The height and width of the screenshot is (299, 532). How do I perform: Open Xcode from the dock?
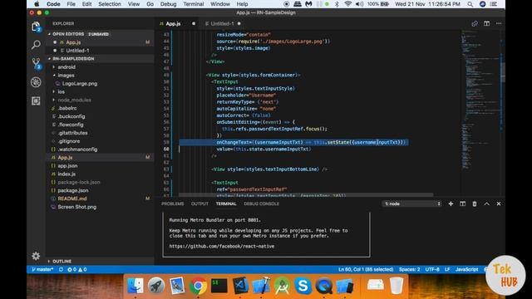point(261,286)
